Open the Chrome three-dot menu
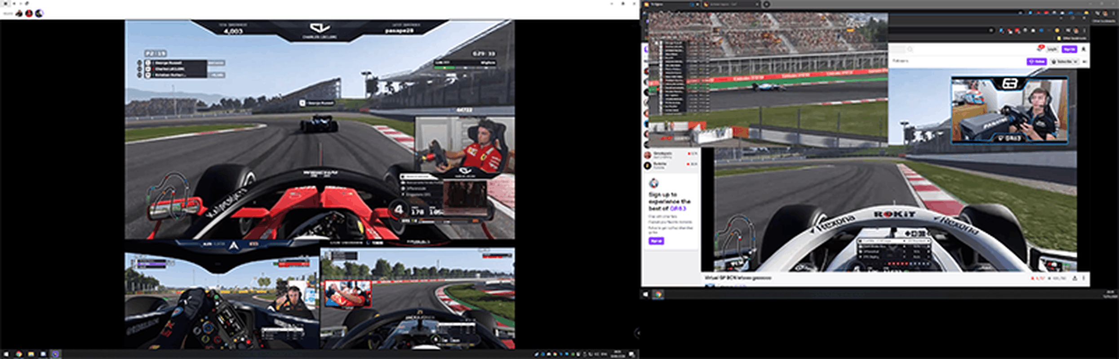Screen dimensions: 1119x359 (1084, 31)
